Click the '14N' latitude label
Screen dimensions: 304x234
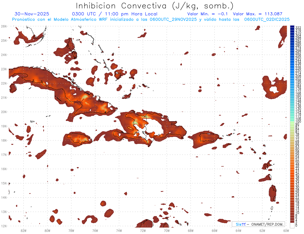coord(4,197)
